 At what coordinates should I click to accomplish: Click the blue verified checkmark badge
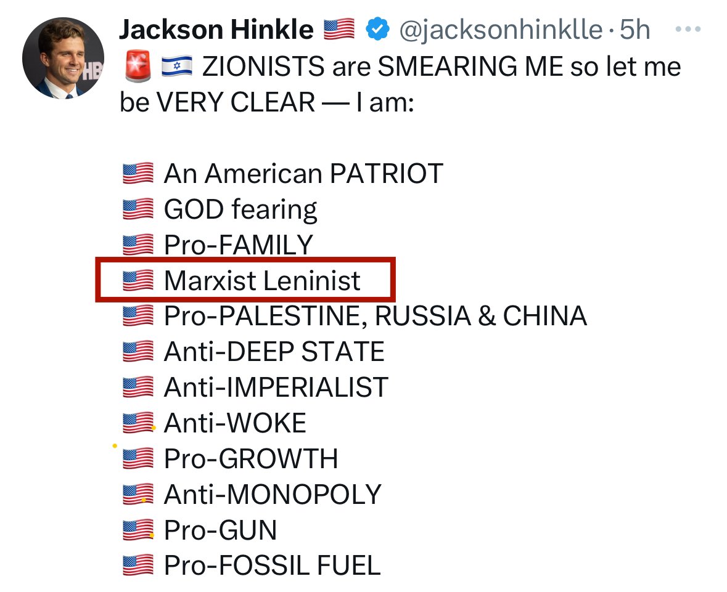point(377,29)
